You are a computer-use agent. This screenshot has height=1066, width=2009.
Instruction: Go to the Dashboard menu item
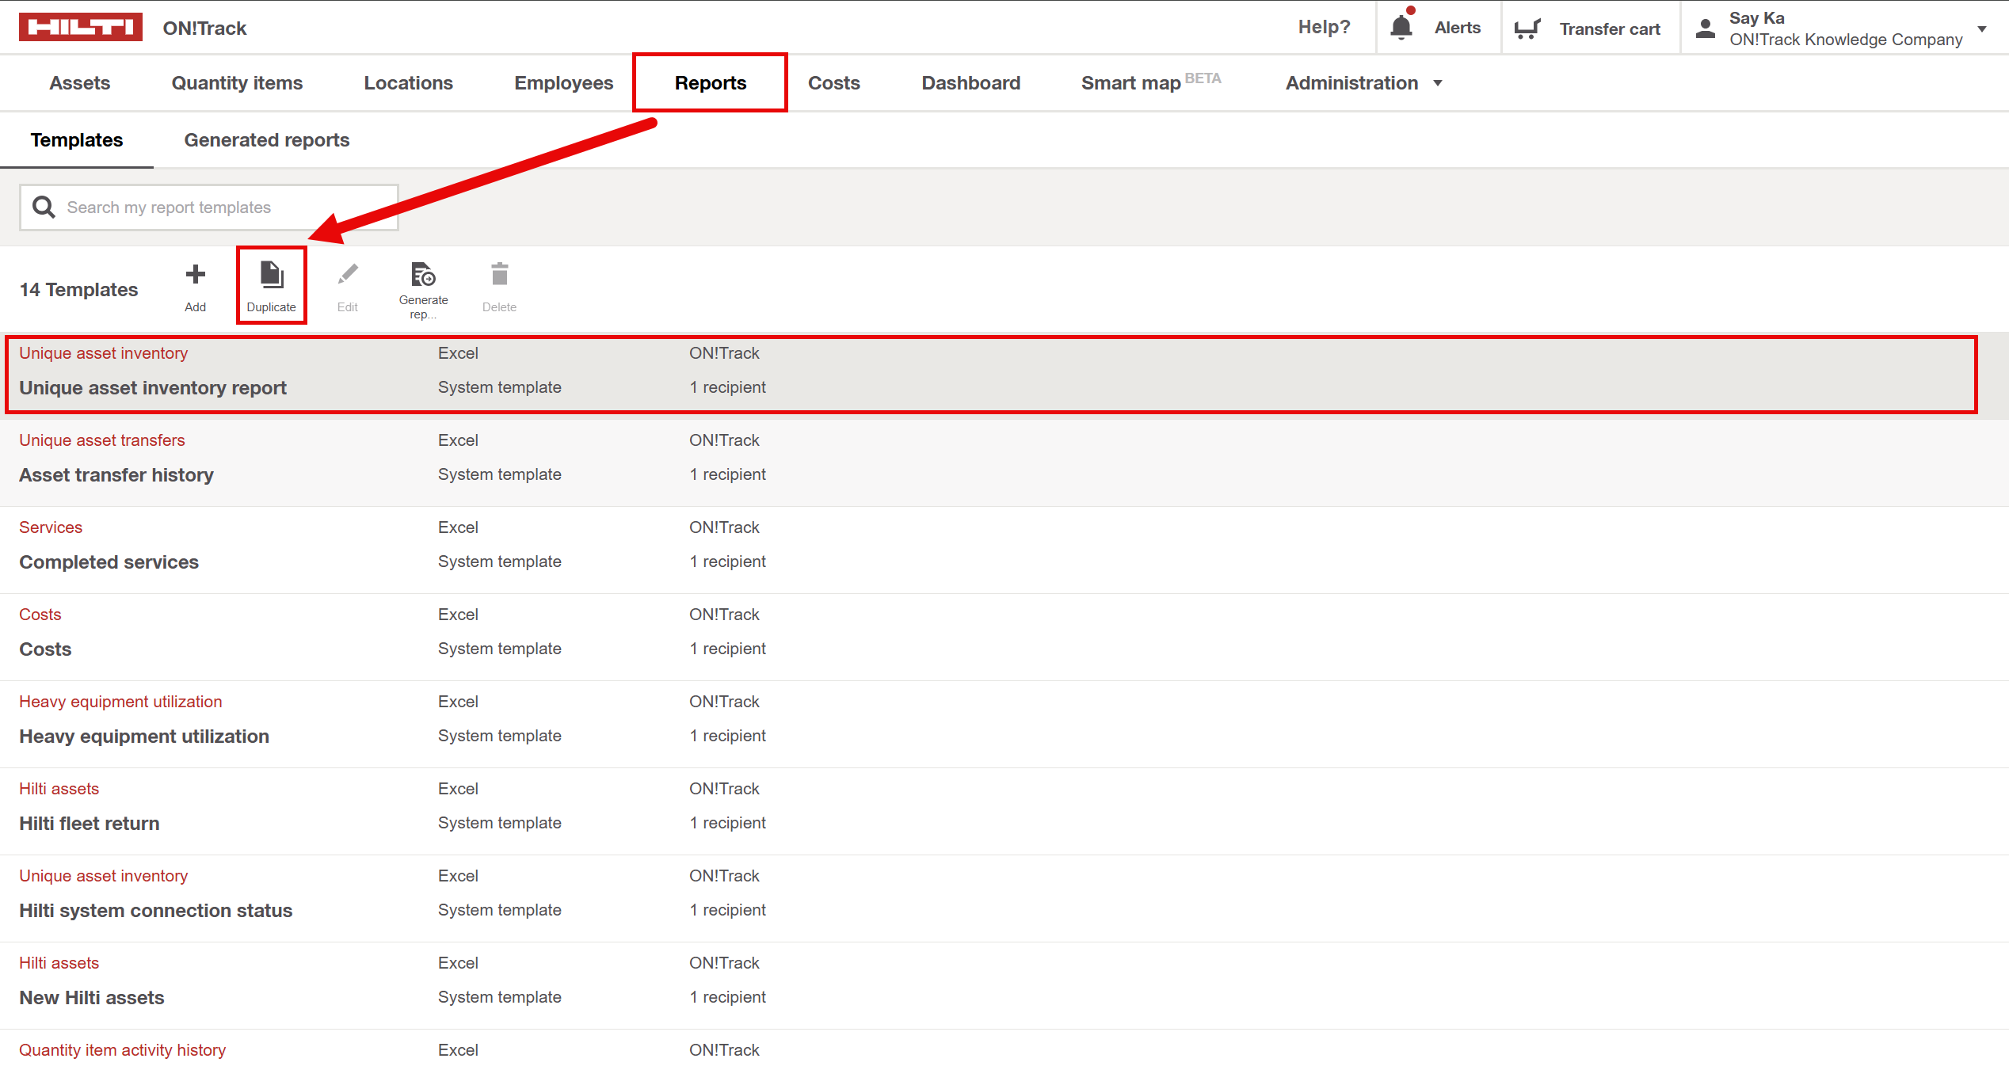point(970,83)
